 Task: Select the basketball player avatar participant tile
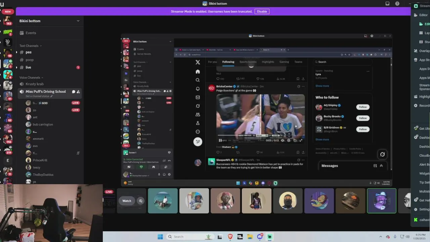257,201
